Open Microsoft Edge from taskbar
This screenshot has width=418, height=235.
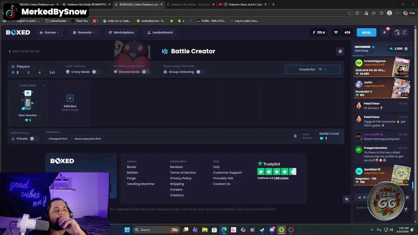tap(224, 230)
